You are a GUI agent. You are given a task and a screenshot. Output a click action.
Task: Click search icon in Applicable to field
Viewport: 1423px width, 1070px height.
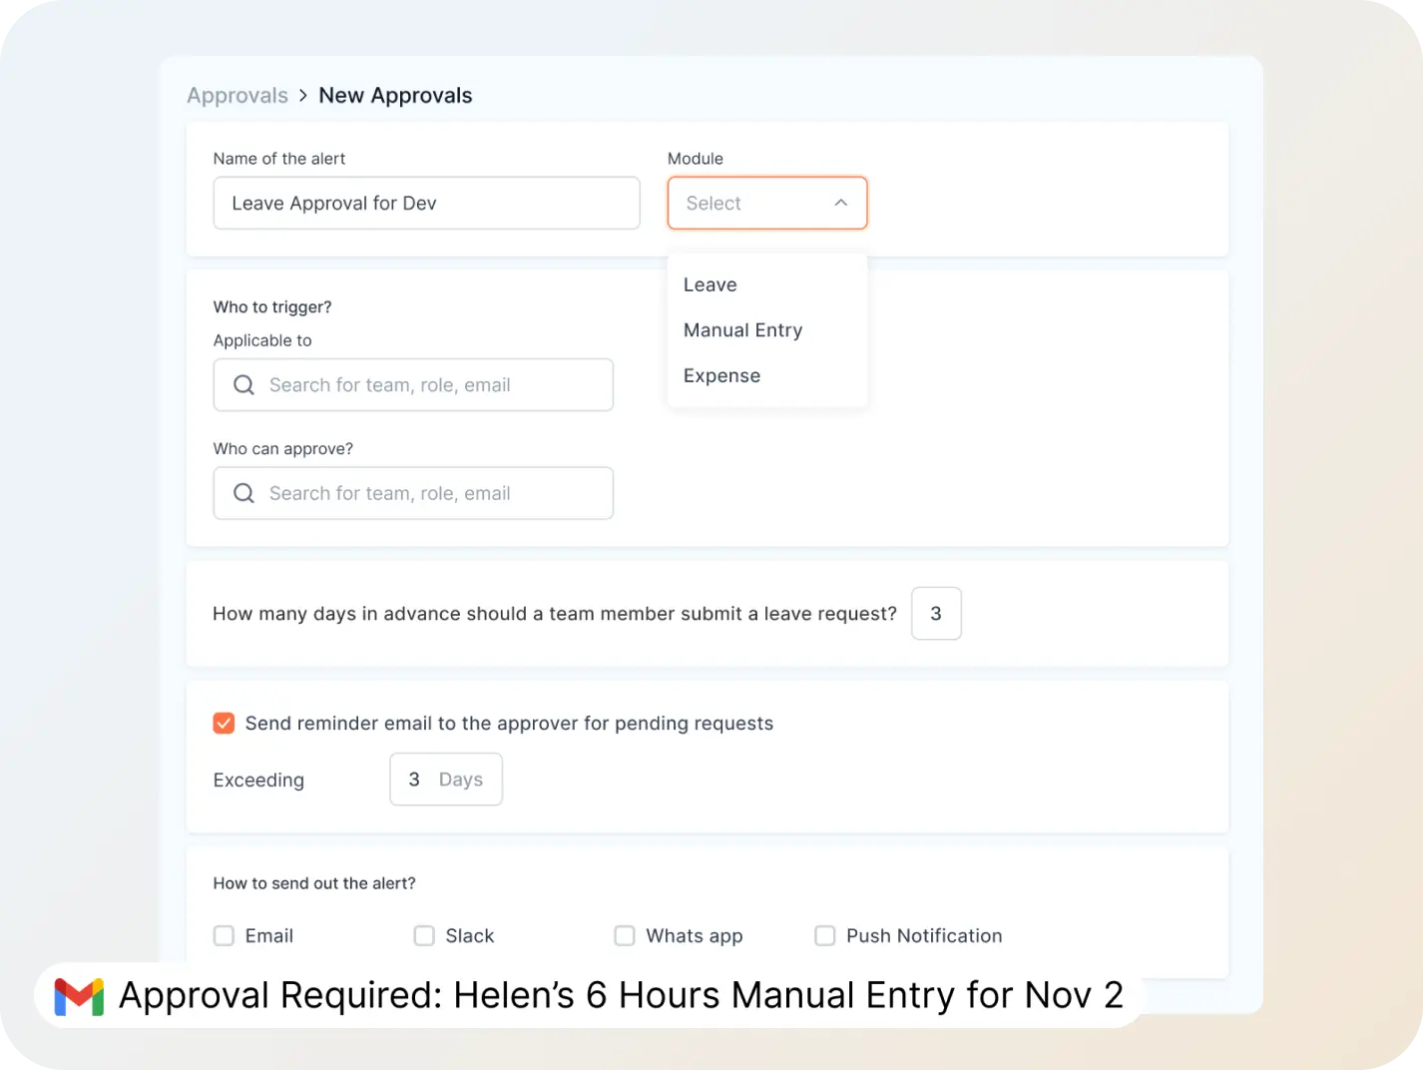point(243,385)
